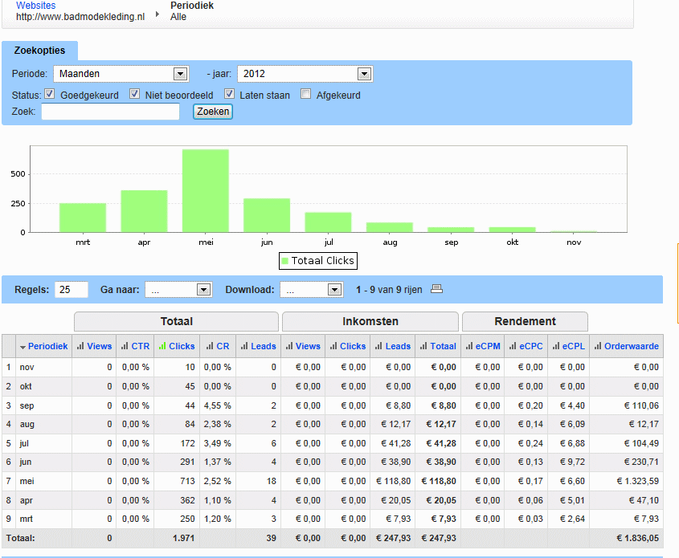Click the 'Totaal:' label in the summary row
679x558 pixels.
click(x=20, y=538)
